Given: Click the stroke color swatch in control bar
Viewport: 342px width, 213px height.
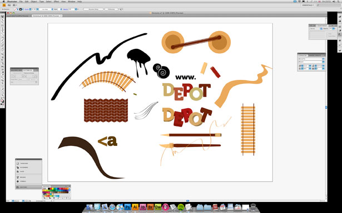Looking at the screenshot, I should point(21,9).
